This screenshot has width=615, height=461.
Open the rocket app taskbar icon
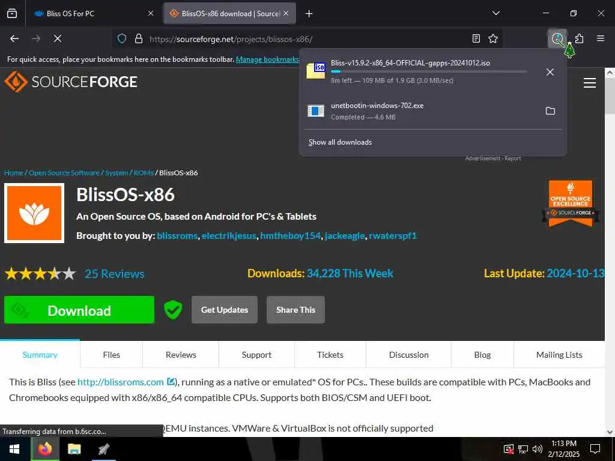(x=103, y=449)
